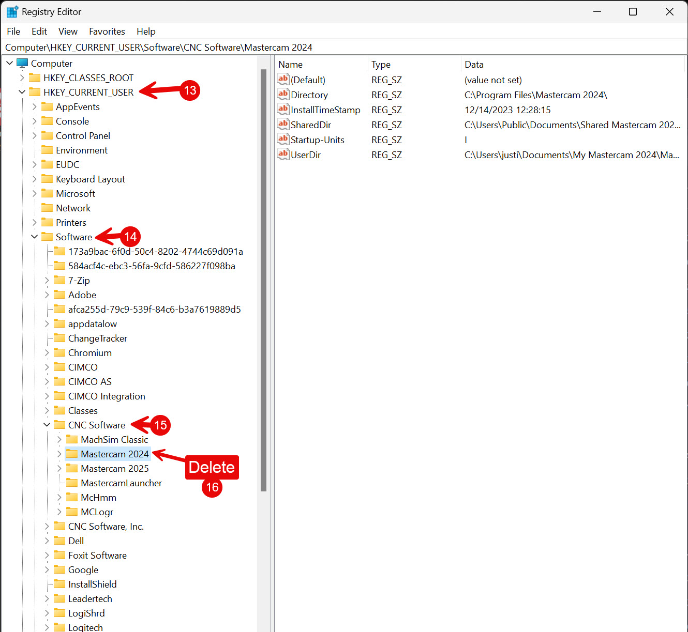This screenshot has height=632, width=688.
Task: Click the folder icon beside MastercamLauncher
Action: coord(72,483)
